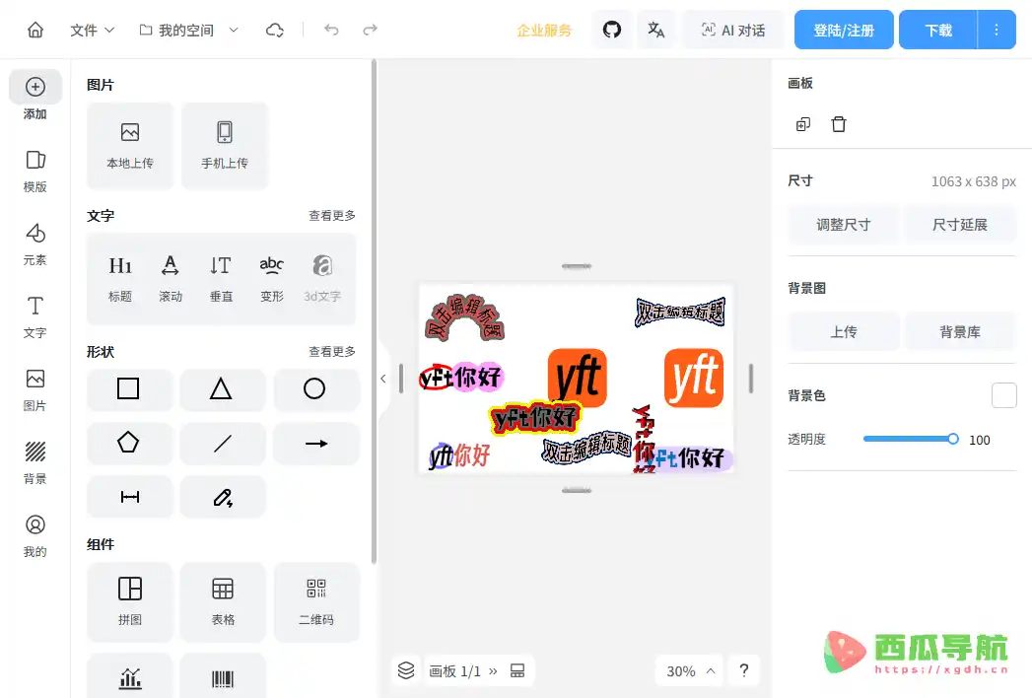Click the canvas top resize handle
The image size is (1032, 698).
pyautogui.click(x=577, y=266)
